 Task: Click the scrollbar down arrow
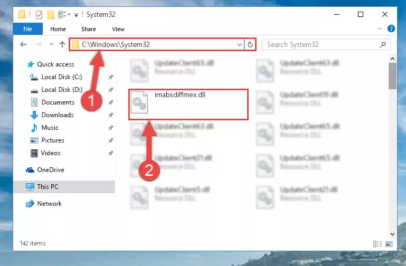click(392, 234)
